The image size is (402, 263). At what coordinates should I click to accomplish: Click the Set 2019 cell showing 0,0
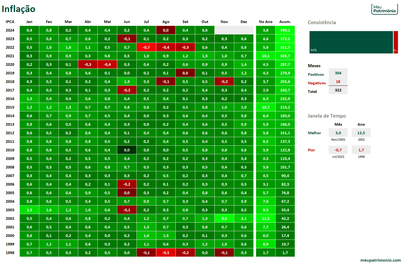click(x=185, y=73)
